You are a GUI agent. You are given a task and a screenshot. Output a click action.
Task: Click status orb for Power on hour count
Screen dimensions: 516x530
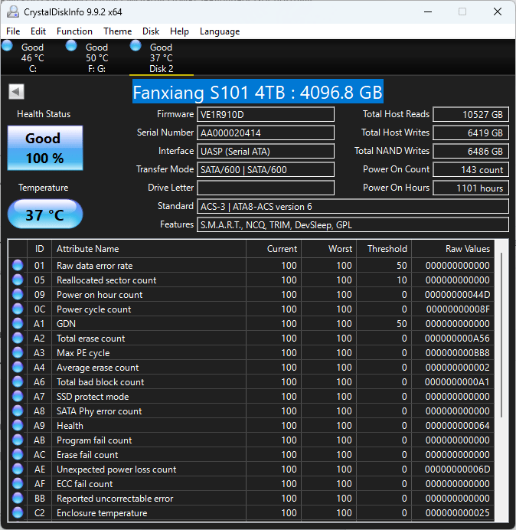coord(18,294)
